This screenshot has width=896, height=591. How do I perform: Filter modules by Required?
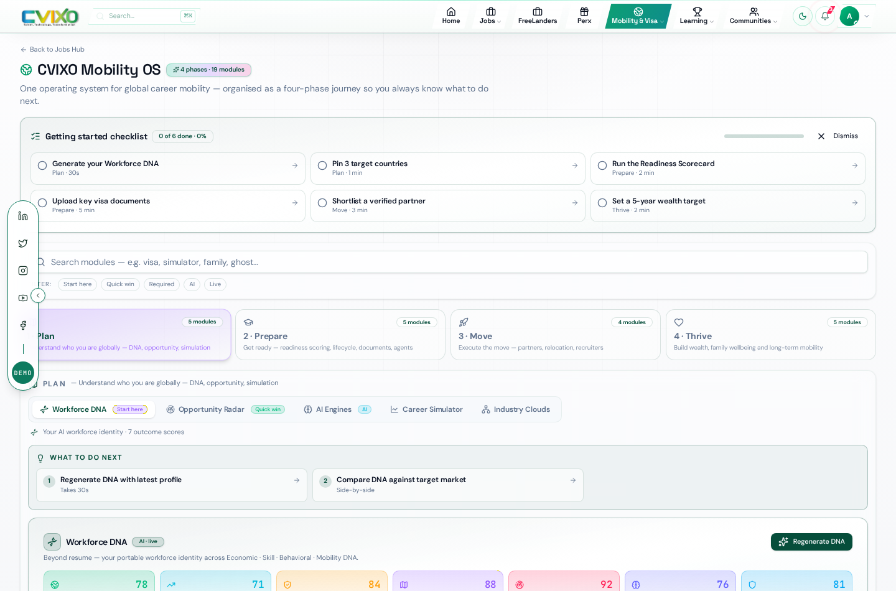coord(162,284)
